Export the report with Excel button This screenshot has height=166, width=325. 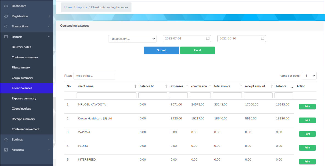[197, 50]
